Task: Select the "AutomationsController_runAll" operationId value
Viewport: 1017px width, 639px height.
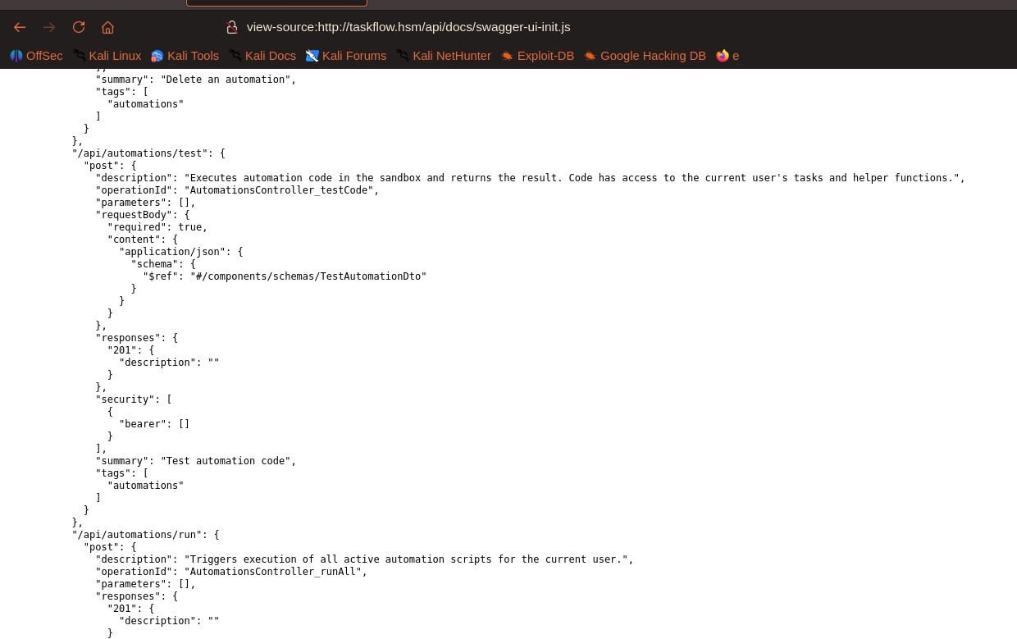Action: [x=273, y=572]
